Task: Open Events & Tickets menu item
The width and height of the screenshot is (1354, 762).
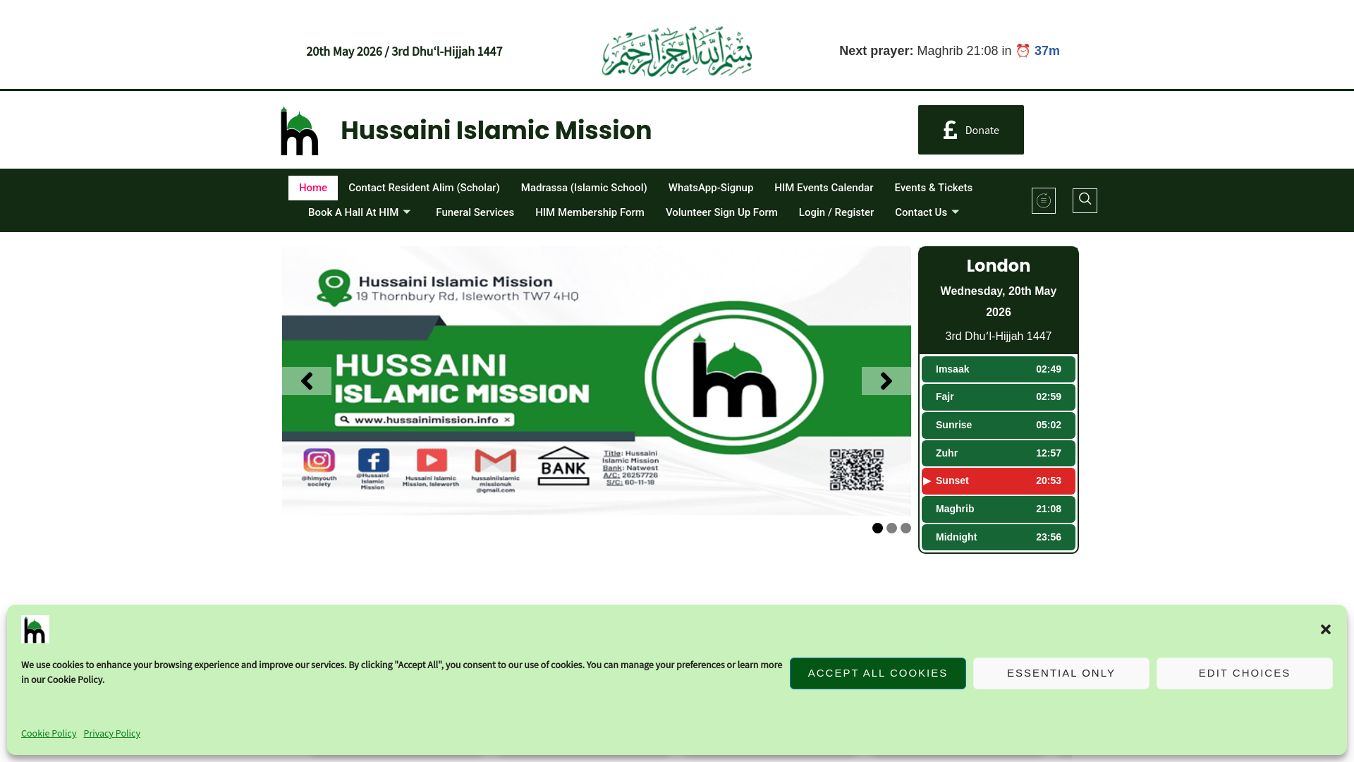Action: tap(933, 188)
